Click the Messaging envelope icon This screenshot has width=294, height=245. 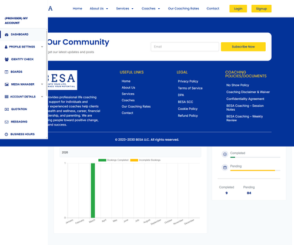click(6, 122)
